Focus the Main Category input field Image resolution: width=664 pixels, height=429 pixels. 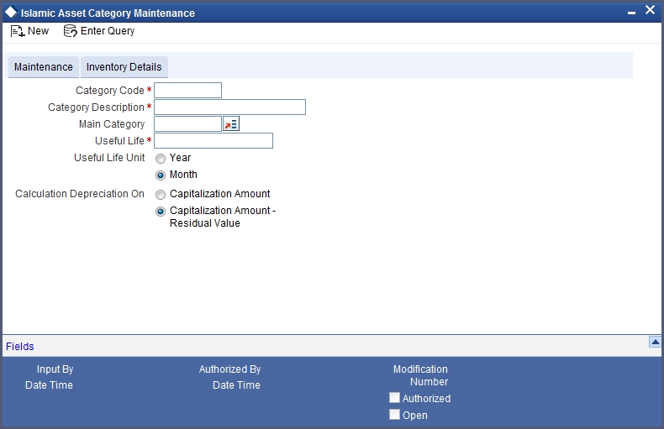(x=187, y=124)
